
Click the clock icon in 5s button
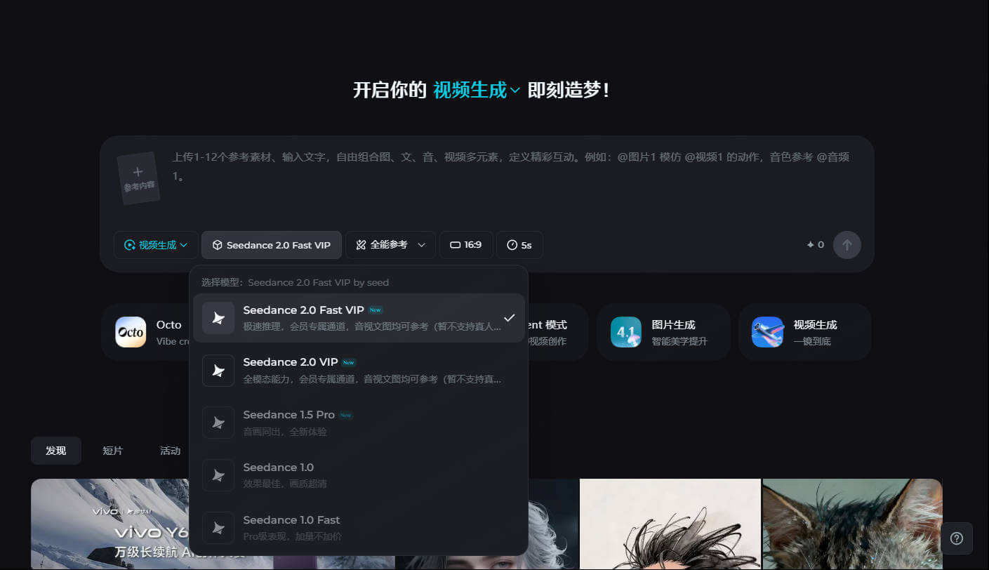(512, 245)
